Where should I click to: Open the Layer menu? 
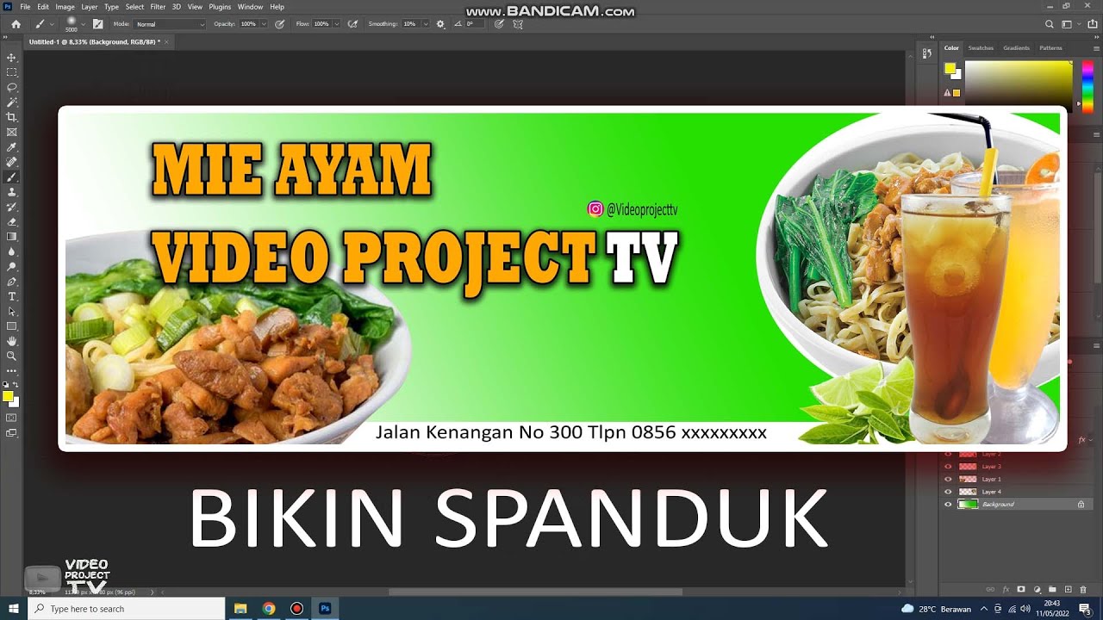coord(90,7)
